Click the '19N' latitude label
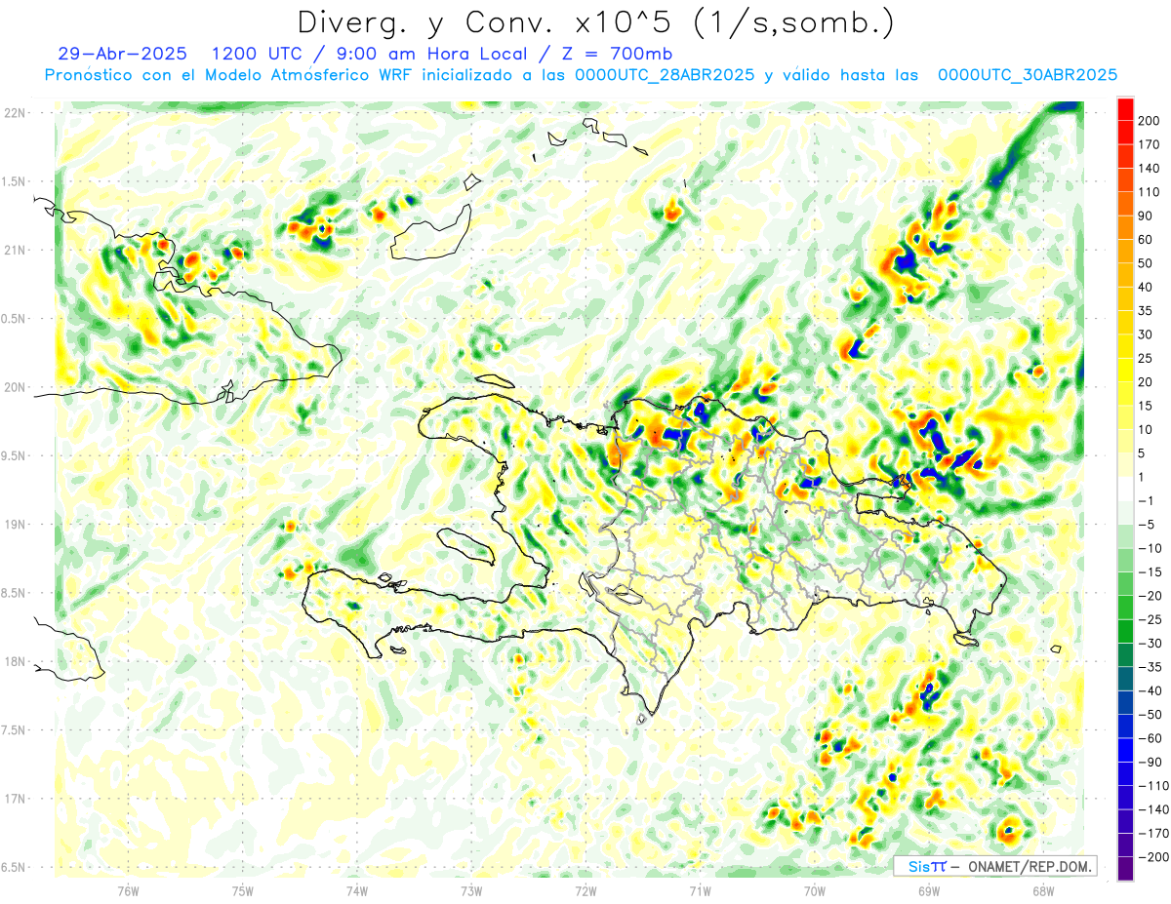1171x904 pixels. [15, 524]
